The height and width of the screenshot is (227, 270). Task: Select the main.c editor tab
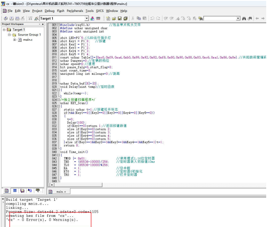click(59, 192)
